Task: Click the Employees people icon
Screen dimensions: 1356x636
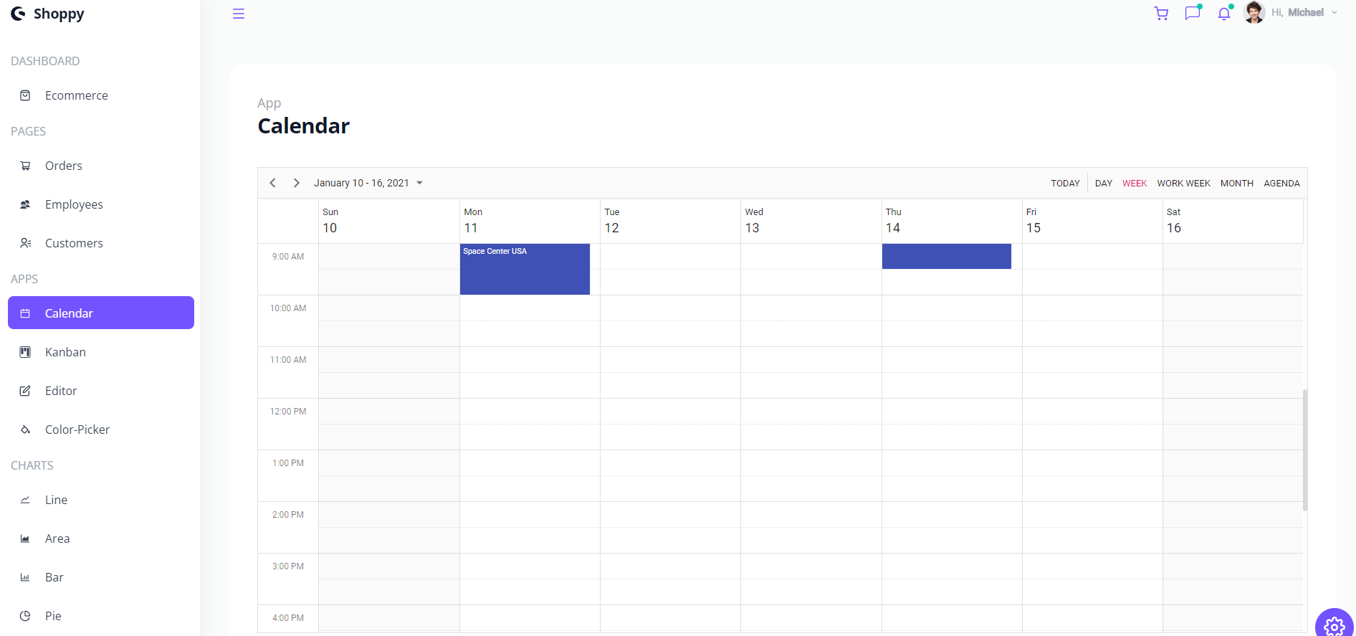Action: click(25, 204)
